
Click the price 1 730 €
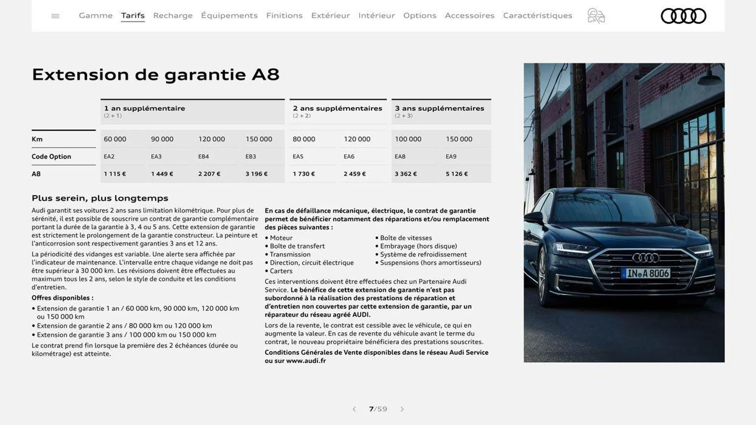click(304, 174)
